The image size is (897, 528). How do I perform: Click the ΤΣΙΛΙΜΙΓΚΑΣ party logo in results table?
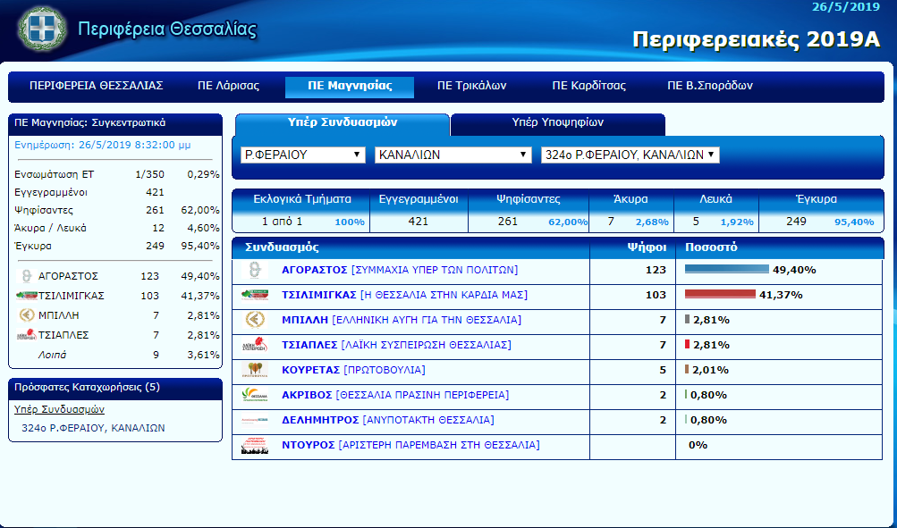point(254,295)
